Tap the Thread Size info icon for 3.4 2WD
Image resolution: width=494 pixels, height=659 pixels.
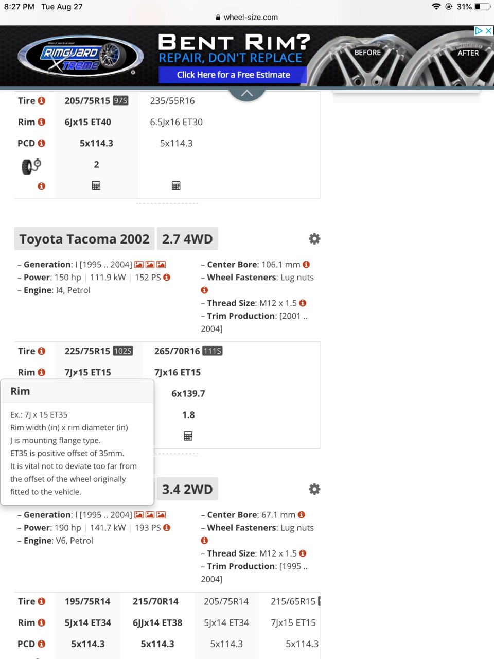[303, 553]
